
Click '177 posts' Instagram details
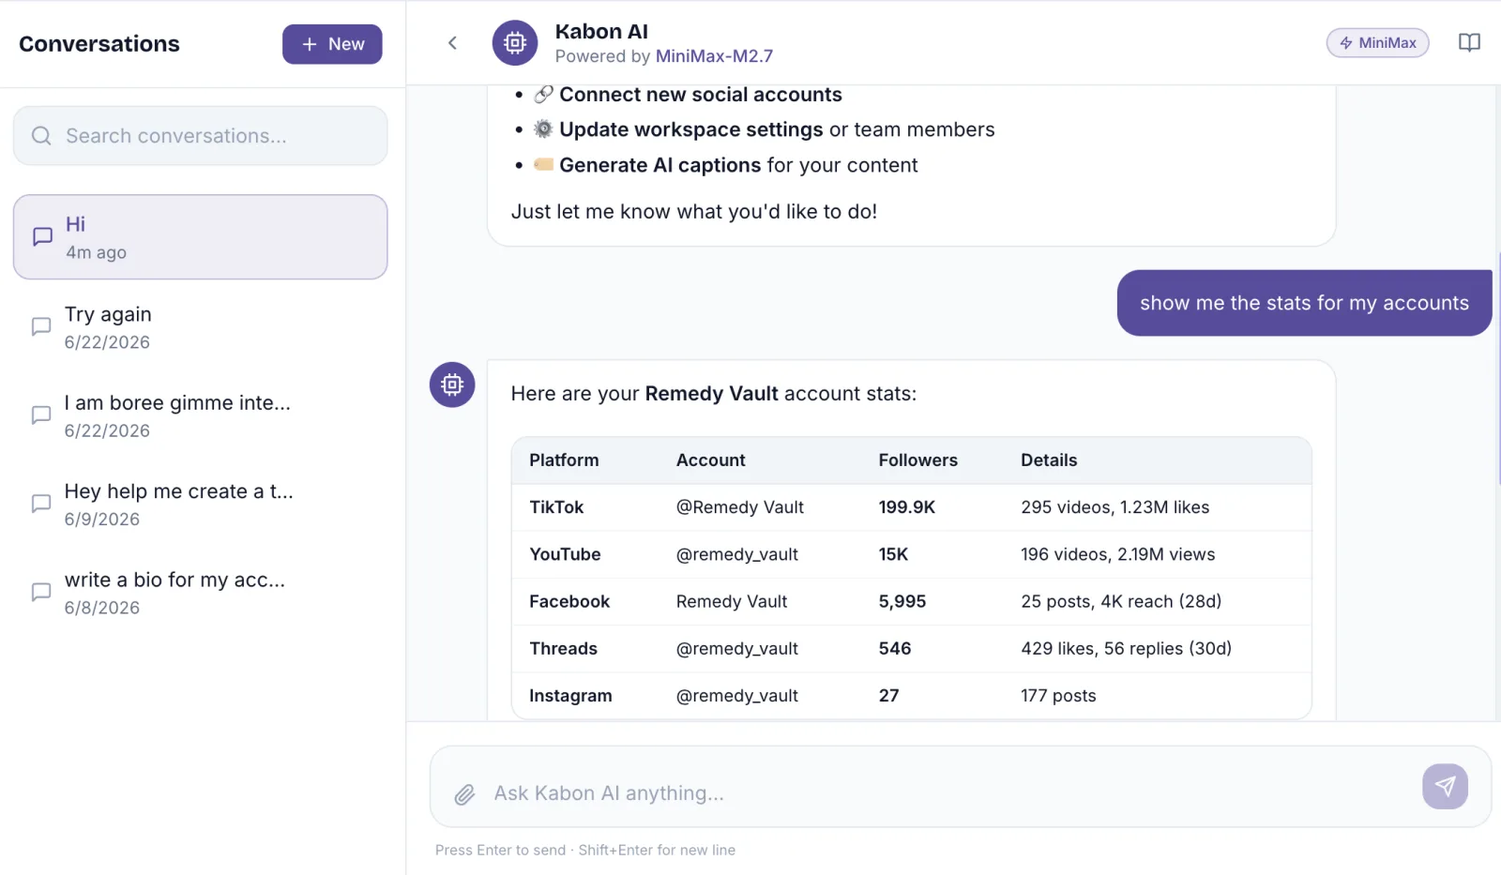click(1058, 696)
